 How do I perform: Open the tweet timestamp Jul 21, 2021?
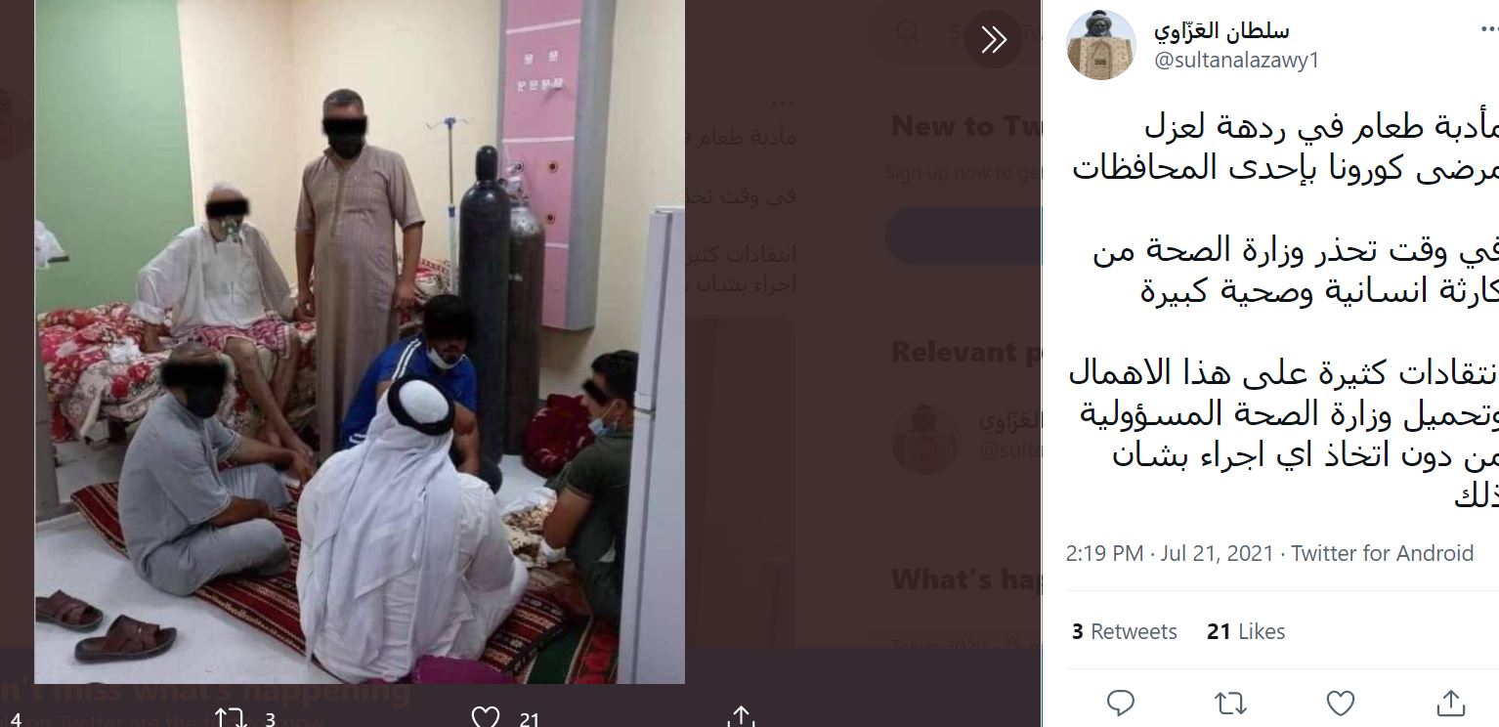click(x=1170, y=553)
